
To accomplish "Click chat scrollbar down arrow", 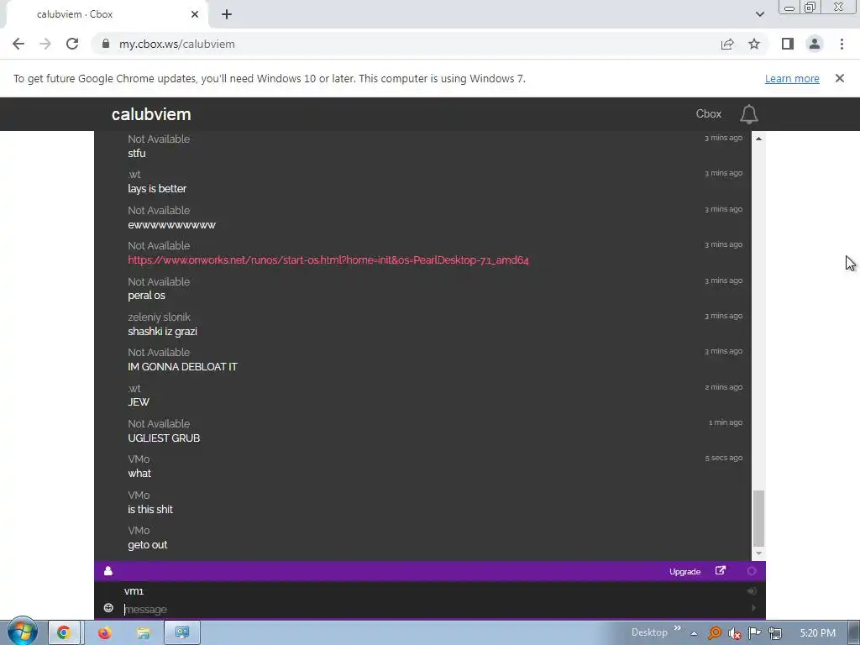I will point(758,553).
